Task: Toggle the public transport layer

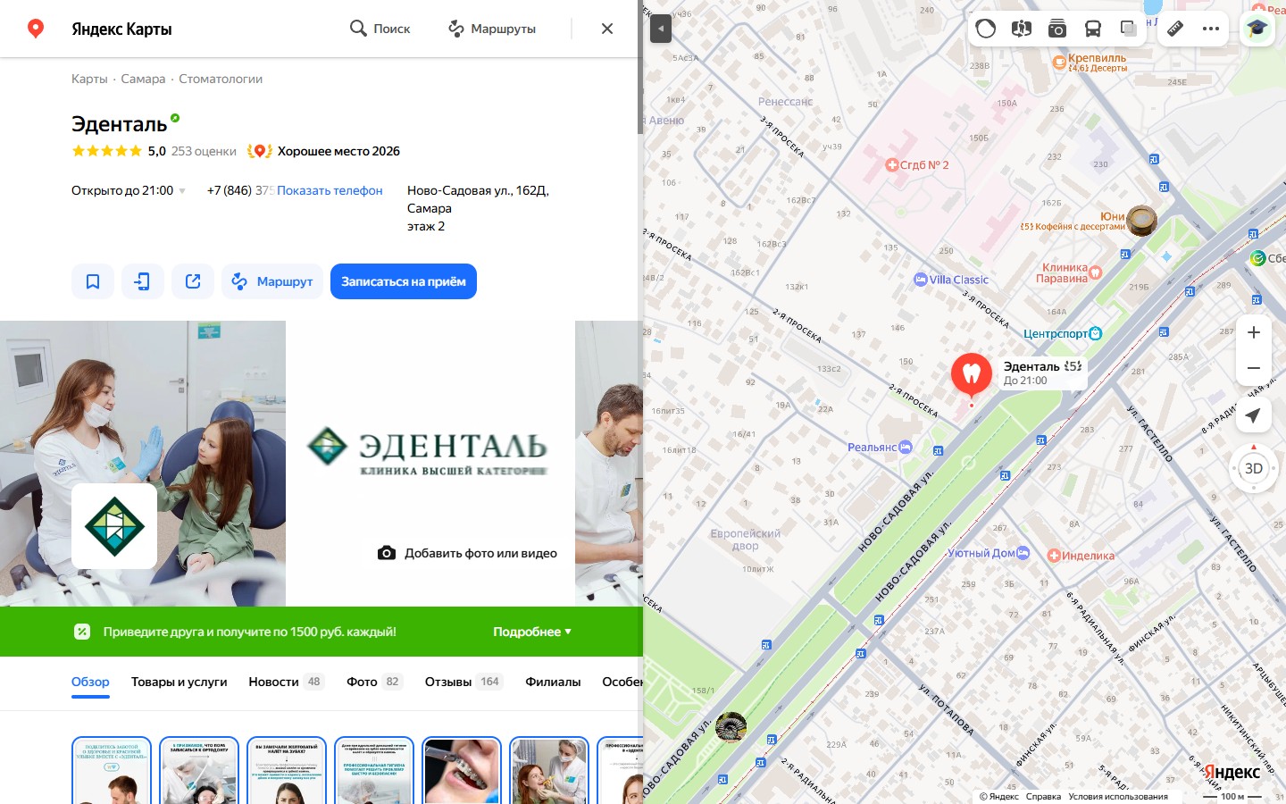Action: tap(1093, 29)
